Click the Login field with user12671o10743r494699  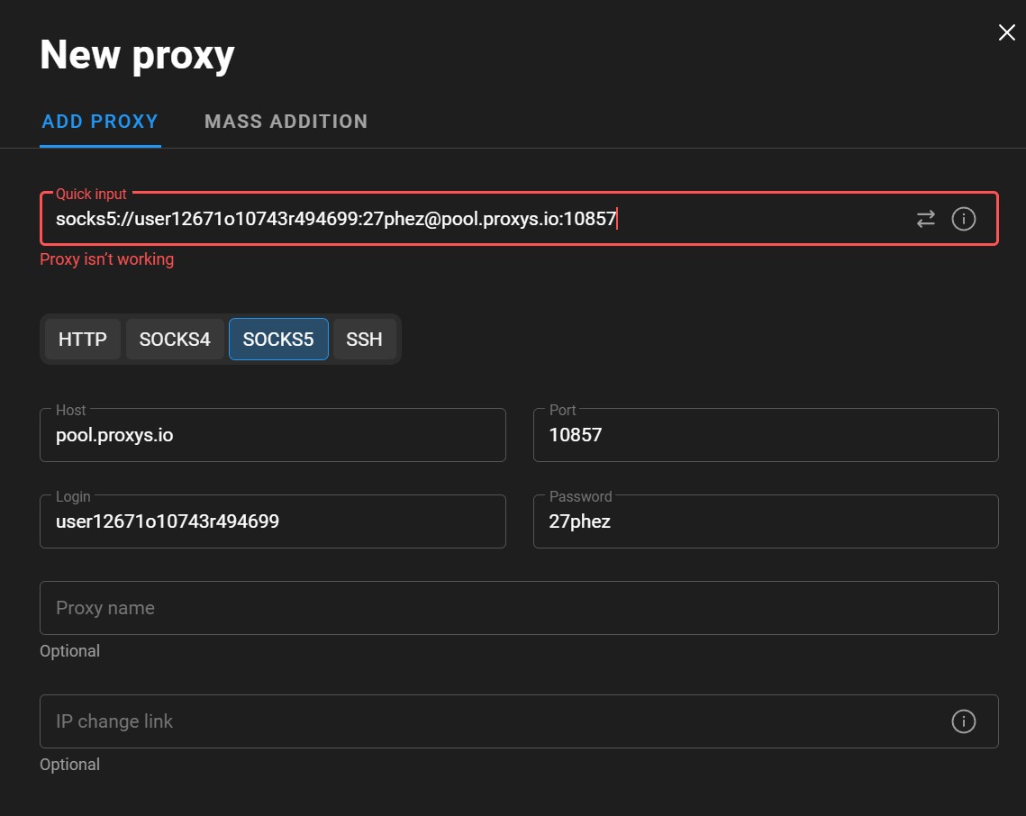pyautogui.click(x=272, y=521)
